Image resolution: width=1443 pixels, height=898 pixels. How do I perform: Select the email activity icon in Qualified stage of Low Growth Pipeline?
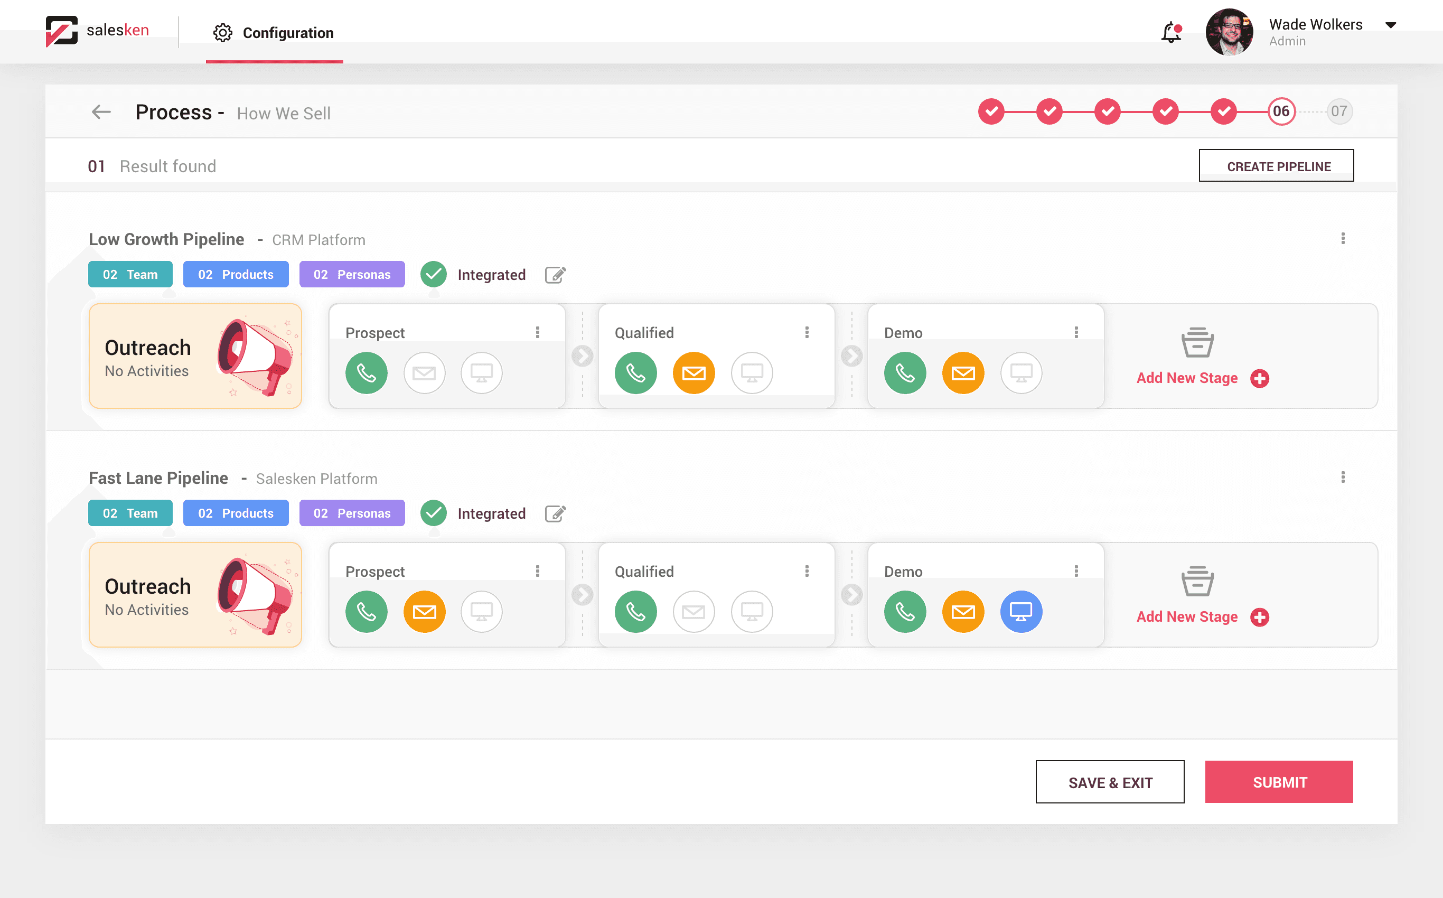(x=694, y=373)
